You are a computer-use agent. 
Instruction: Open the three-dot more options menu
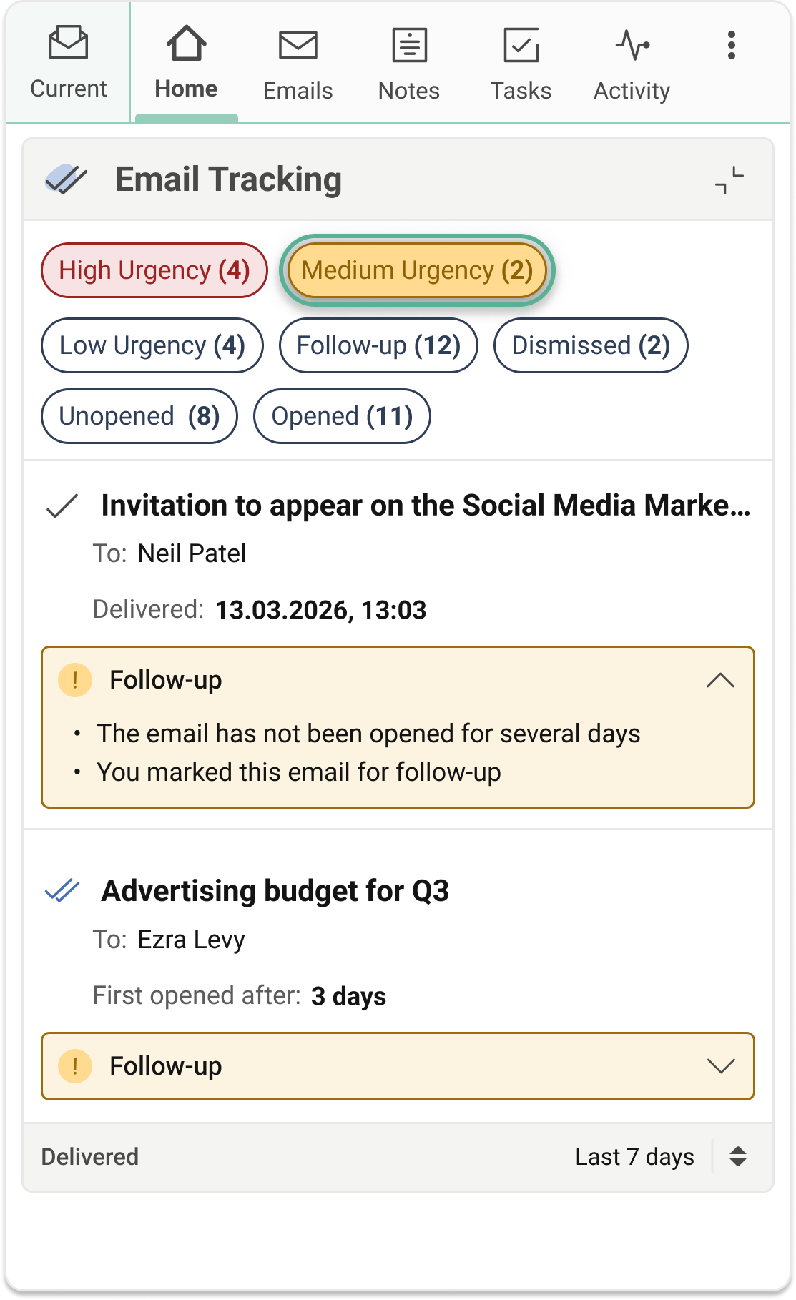tap(731, 45)
